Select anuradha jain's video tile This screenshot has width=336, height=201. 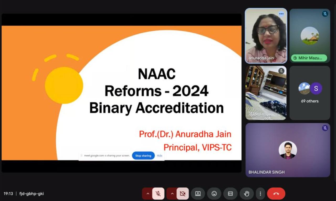click(266, 36)
